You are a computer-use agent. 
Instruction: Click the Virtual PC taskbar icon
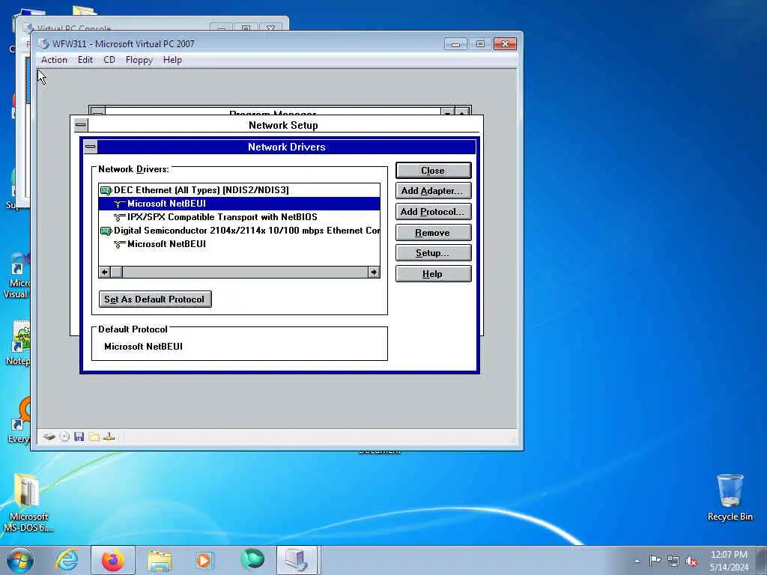(297, 560)
